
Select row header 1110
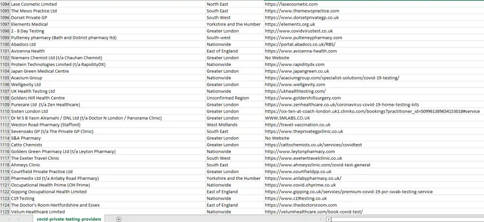tap(5, 111)
